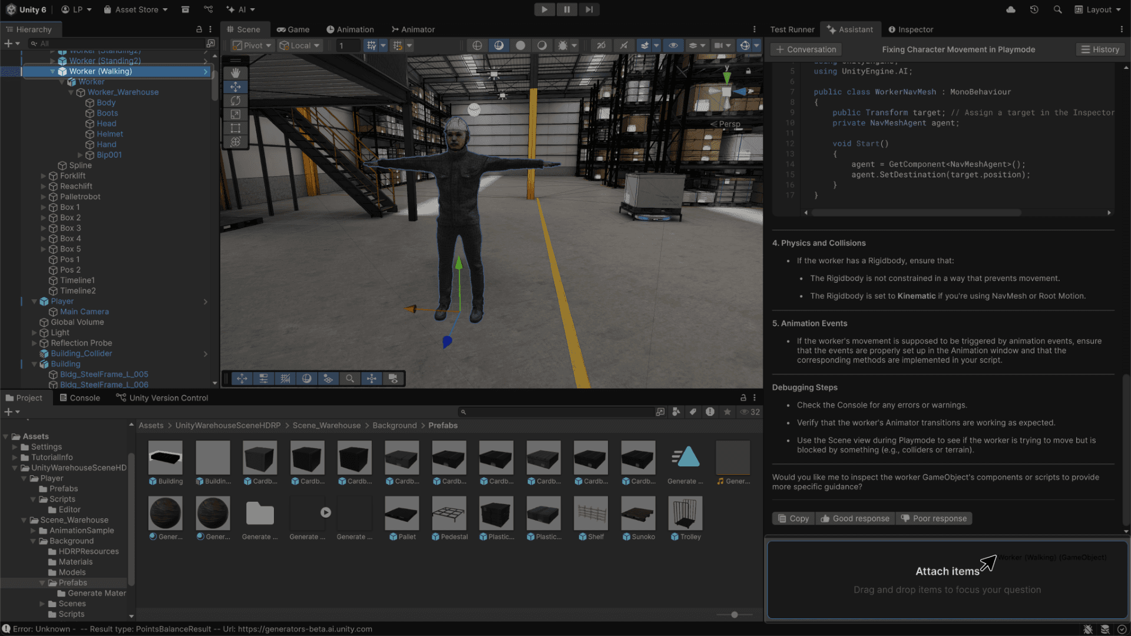Select the Rotate tool in the Scene toolbar
This screenshot has height=636, width=1131.
[x=236, y=101]
